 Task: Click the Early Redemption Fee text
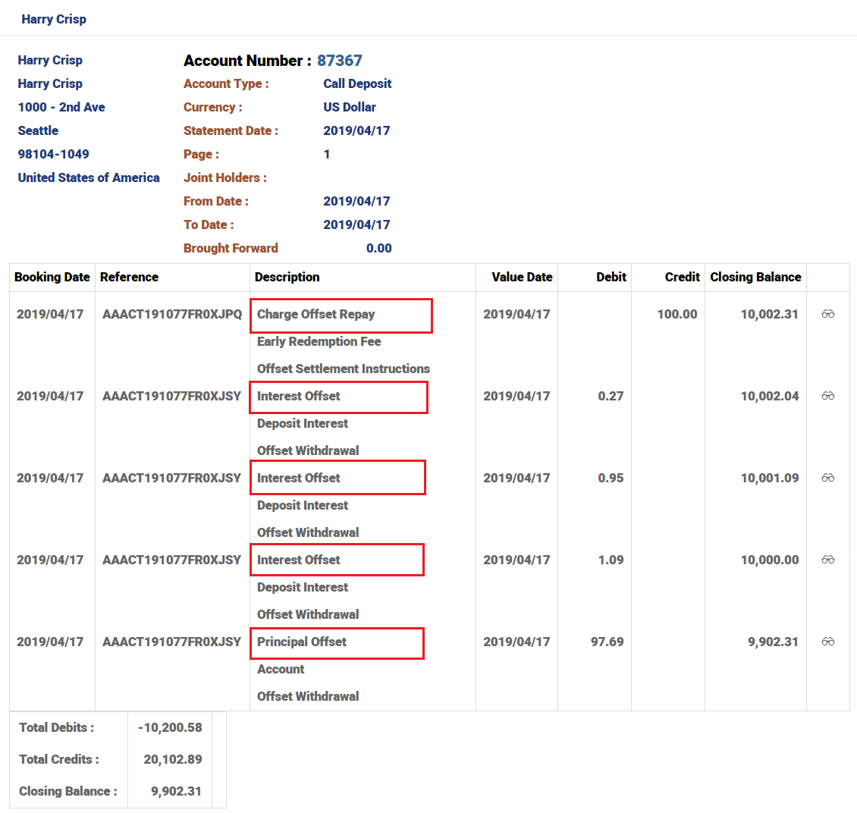319,341
